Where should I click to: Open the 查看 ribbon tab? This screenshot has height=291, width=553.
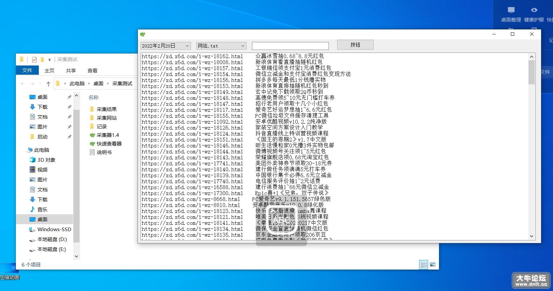pyautogui.click(x=92, y=71)
